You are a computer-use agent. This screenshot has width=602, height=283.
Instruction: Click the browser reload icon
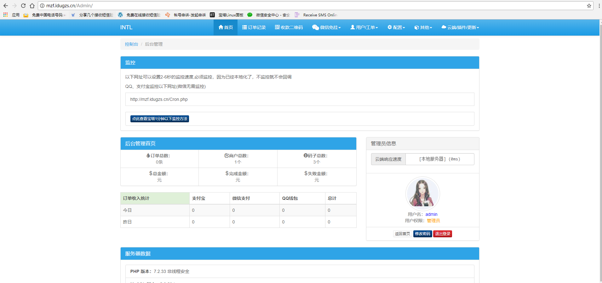click(23, 6)
